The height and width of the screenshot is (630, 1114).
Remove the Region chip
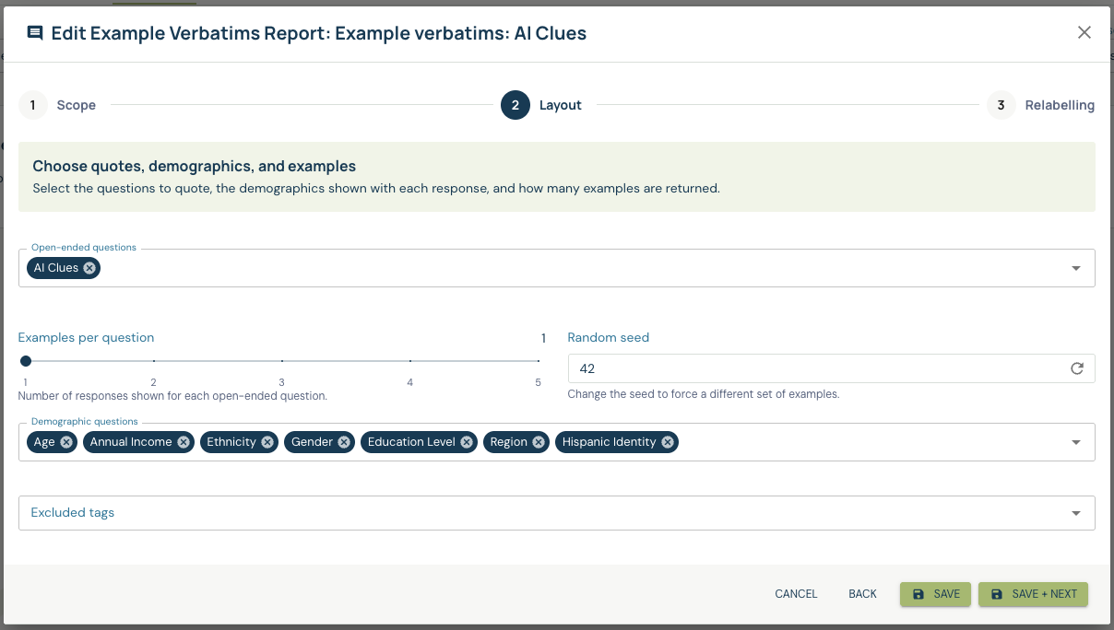point(539,442)
